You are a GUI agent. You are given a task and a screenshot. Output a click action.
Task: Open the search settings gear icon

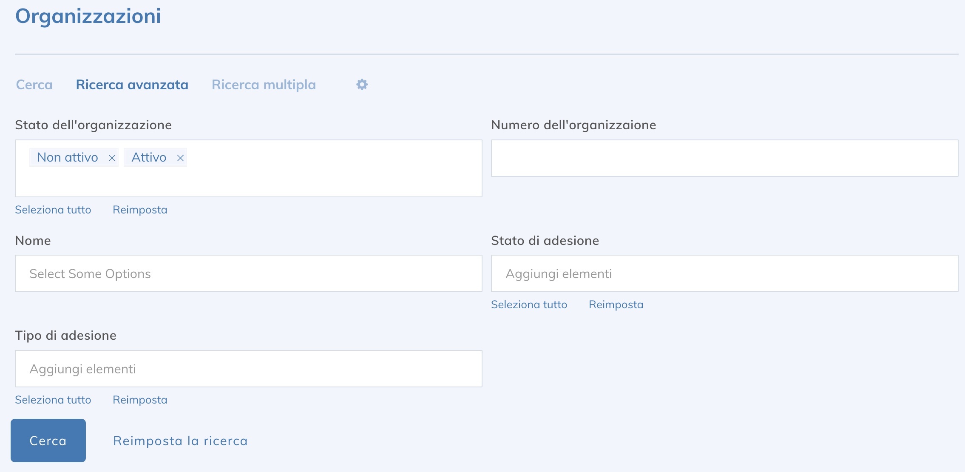(362, 85)
